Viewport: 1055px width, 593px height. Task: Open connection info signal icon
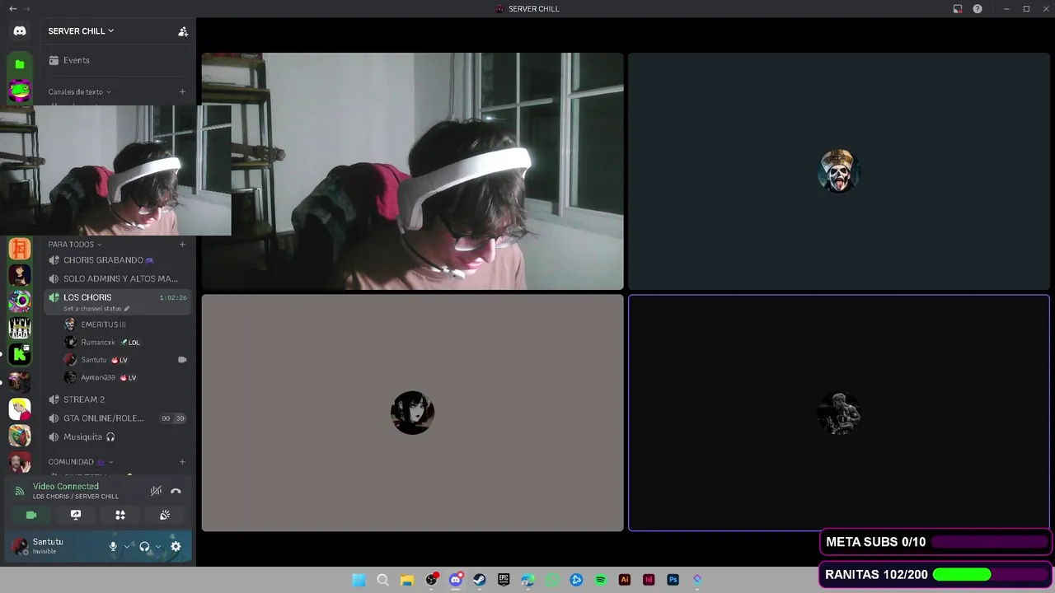(20, 491)
